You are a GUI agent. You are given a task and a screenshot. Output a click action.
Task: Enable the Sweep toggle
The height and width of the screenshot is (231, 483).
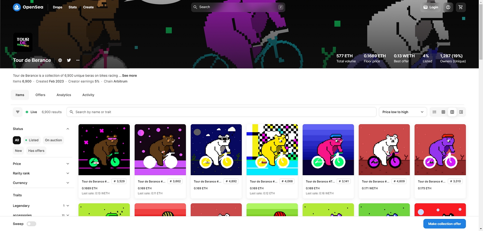[x=31, y=224]
